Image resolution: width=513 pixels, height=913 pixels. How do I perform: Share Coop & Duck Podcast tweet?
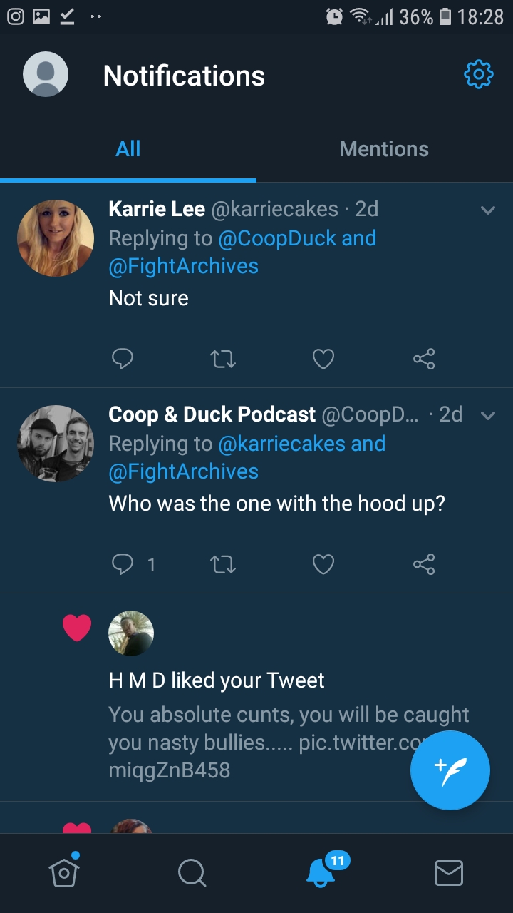(424, 564)
